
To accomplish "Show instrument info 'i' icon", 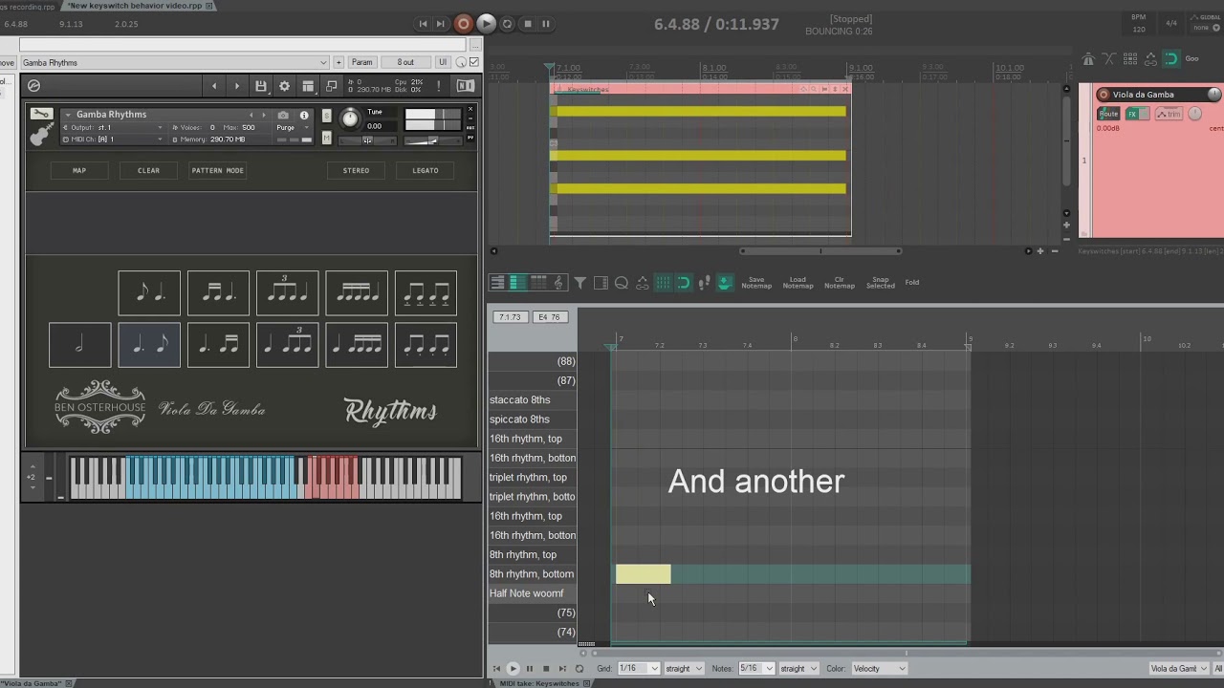I will (304, 115).
